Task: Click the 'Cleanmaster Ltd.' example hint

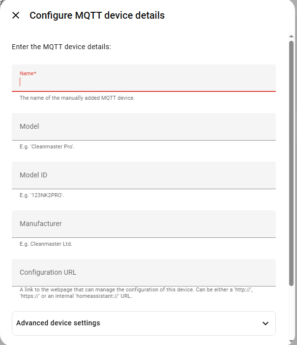Action: 46,244
